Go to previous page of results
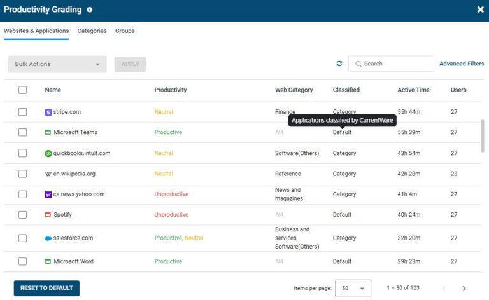The image size is (489, 300). tap(443, 288)
